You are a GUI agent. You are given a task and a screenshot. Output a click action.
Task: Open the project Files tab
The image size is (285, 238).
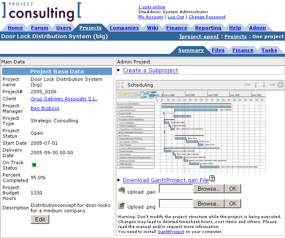tap(218, 50)
